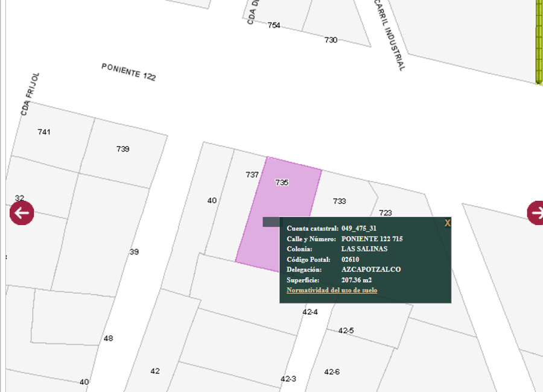The height and width of the screenshot is (392, 543).
Task: Select parcel 48 in lower left
Action: coord(108,338)
